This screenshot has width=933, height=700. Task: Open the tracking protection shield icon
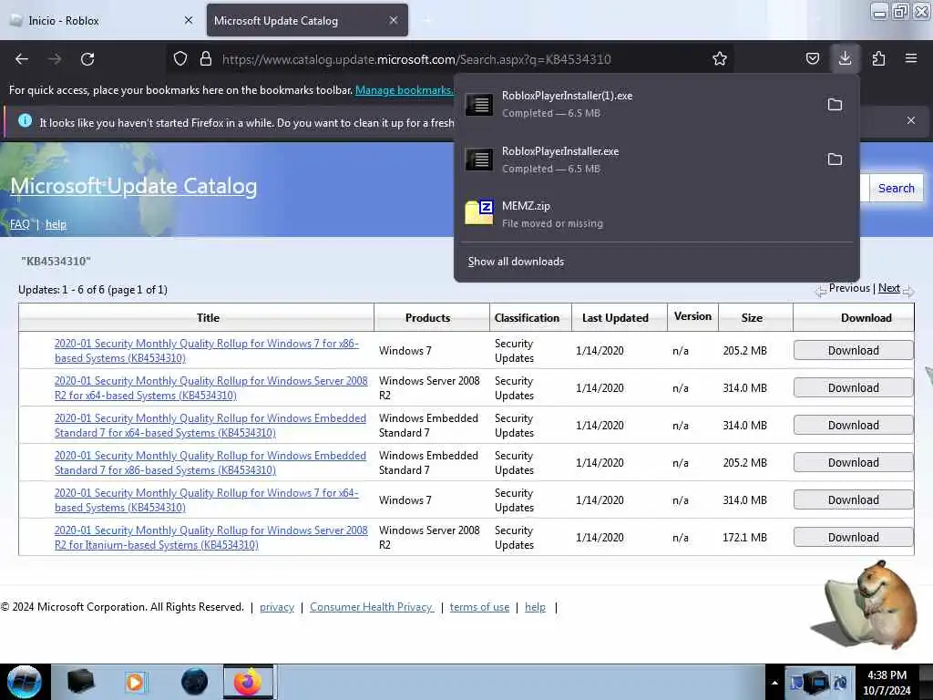pos(180,59)
